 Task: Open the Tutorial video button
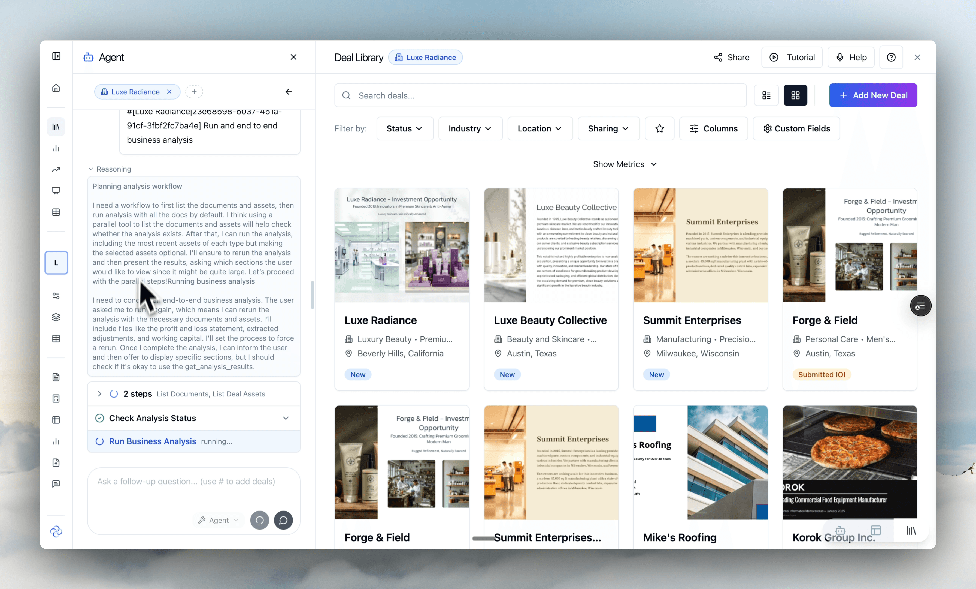tap(792, 57)
